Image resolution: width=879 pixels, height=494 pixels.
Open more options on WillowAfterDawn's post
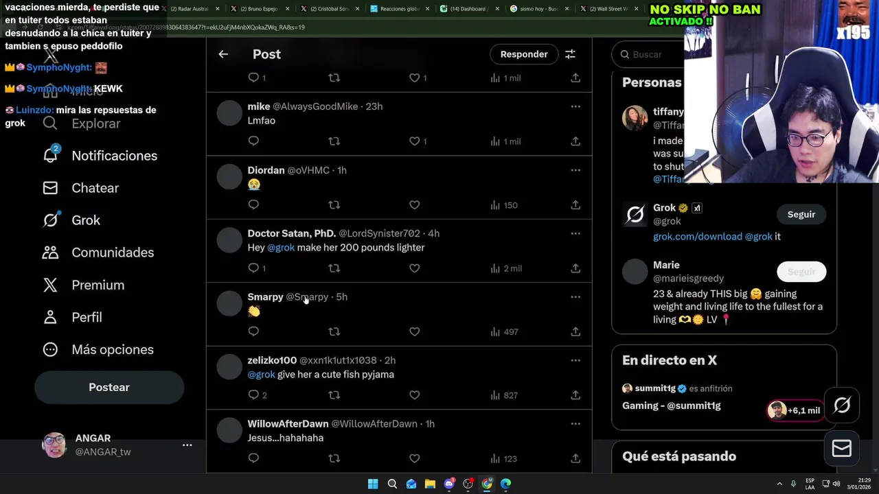point(575,423)
